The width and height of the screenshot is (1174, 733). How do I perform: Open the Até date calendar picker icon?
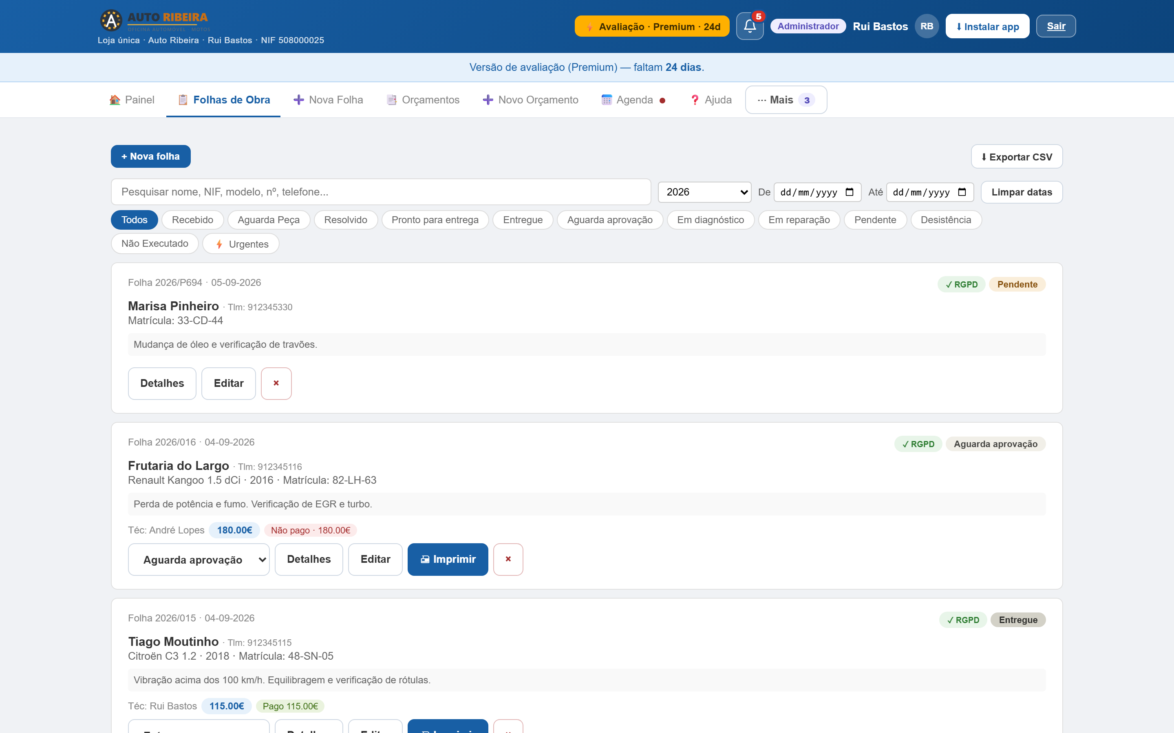[962, 192]
